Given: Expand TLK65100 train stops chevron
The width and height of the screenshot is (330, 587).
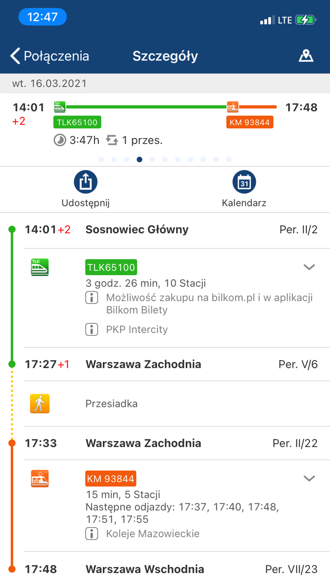Looking at the screenshot, I should [309, 267].
